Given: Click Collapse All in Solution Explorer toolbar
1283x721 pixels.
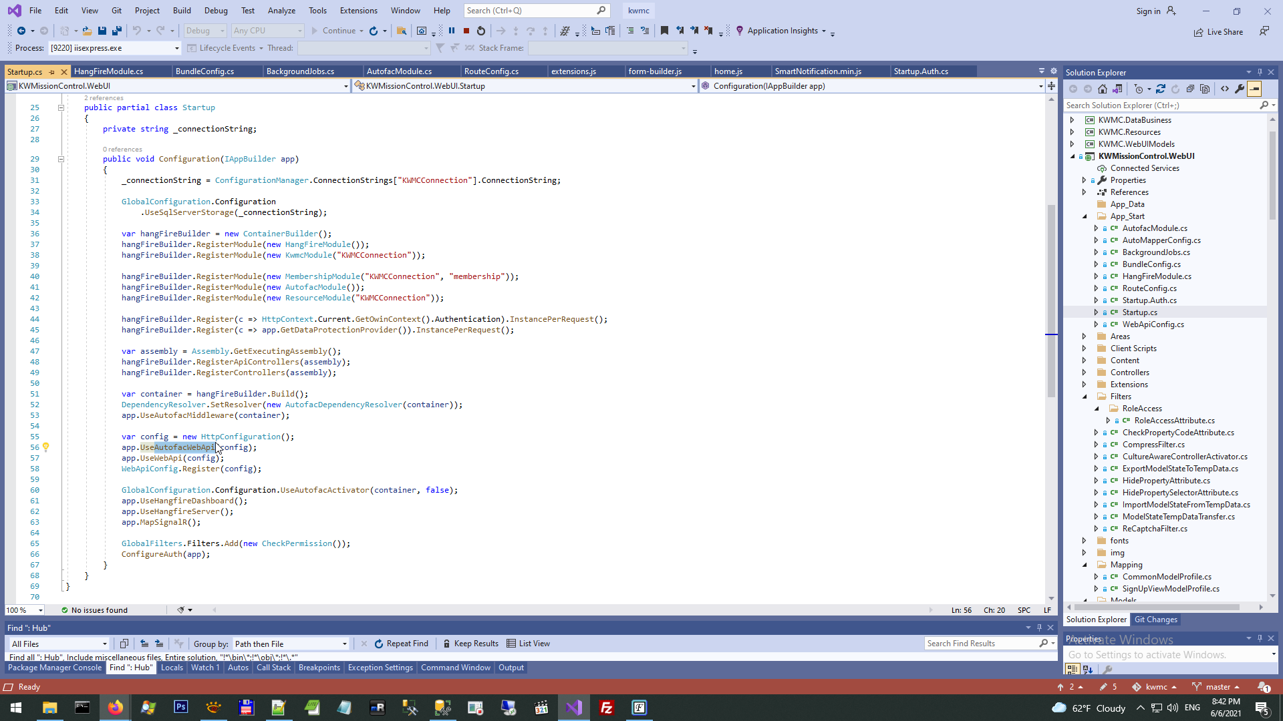Looking at the screenshot, I should point(1190,89).
